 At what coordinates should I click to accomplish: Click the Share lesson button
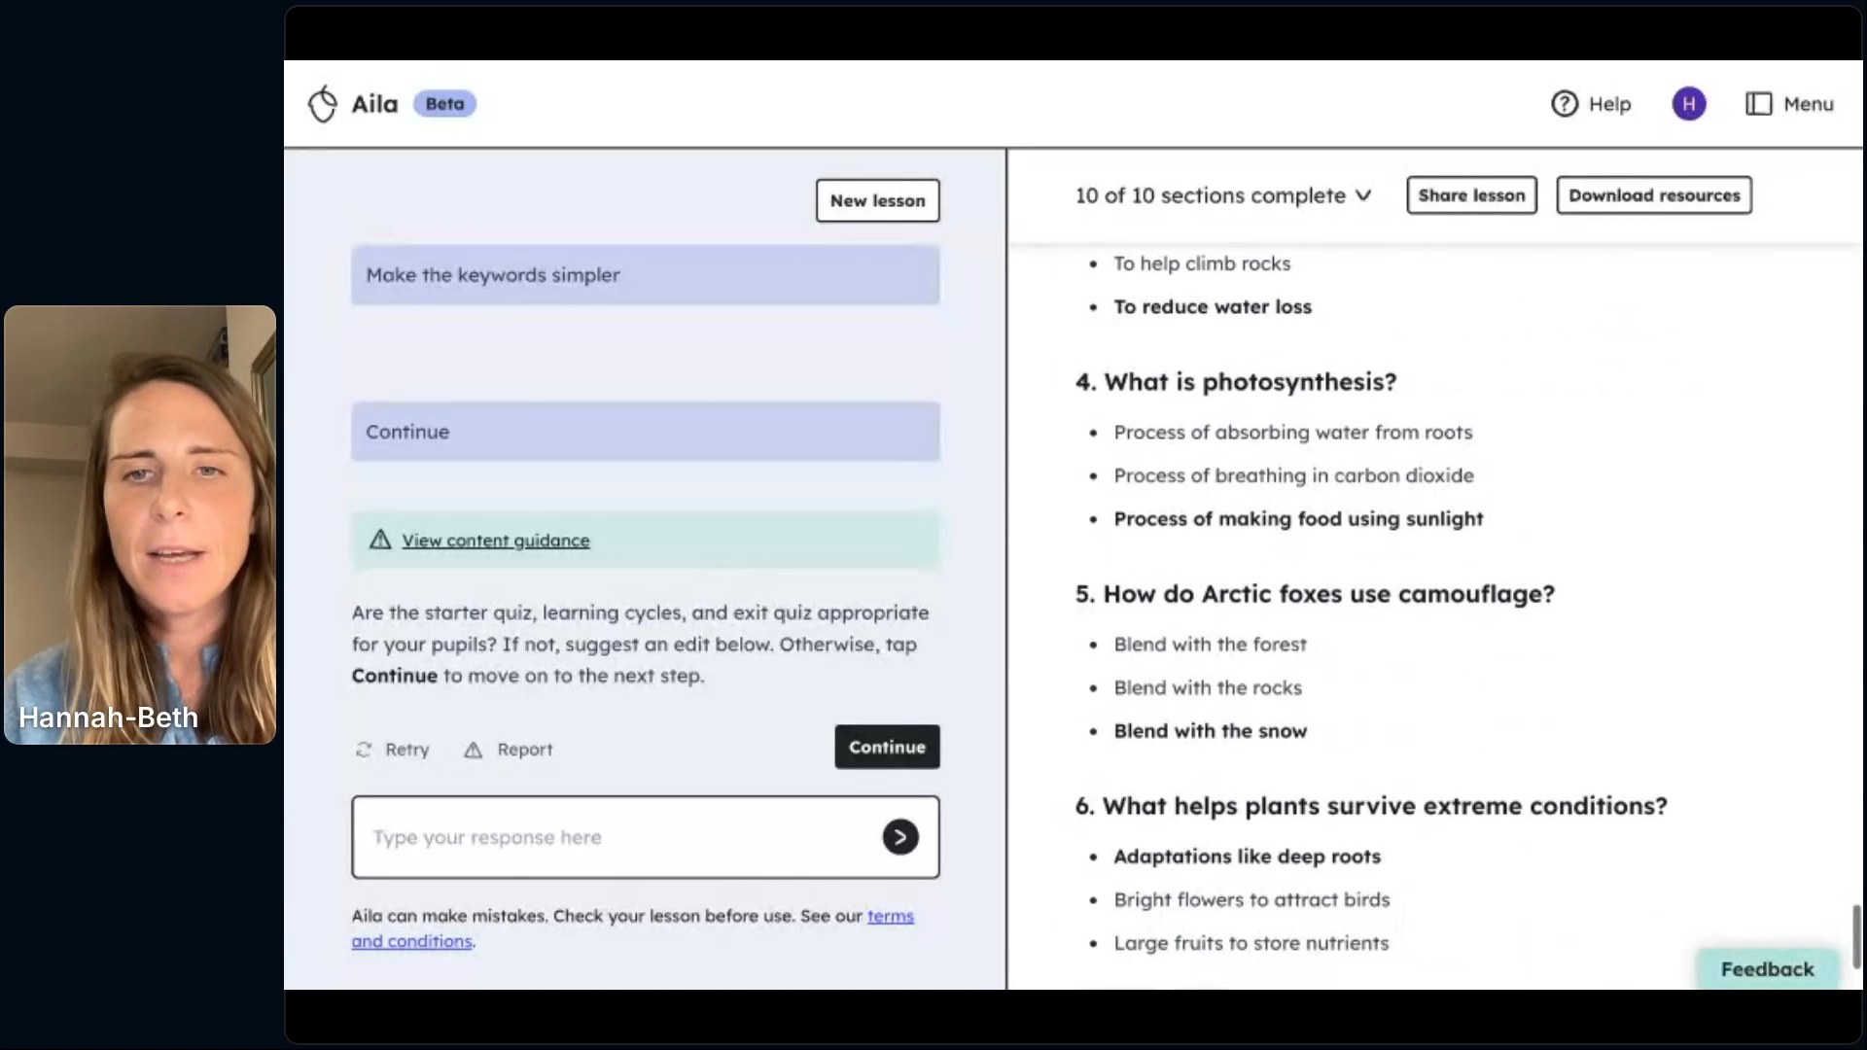[x=1471, y=195]
